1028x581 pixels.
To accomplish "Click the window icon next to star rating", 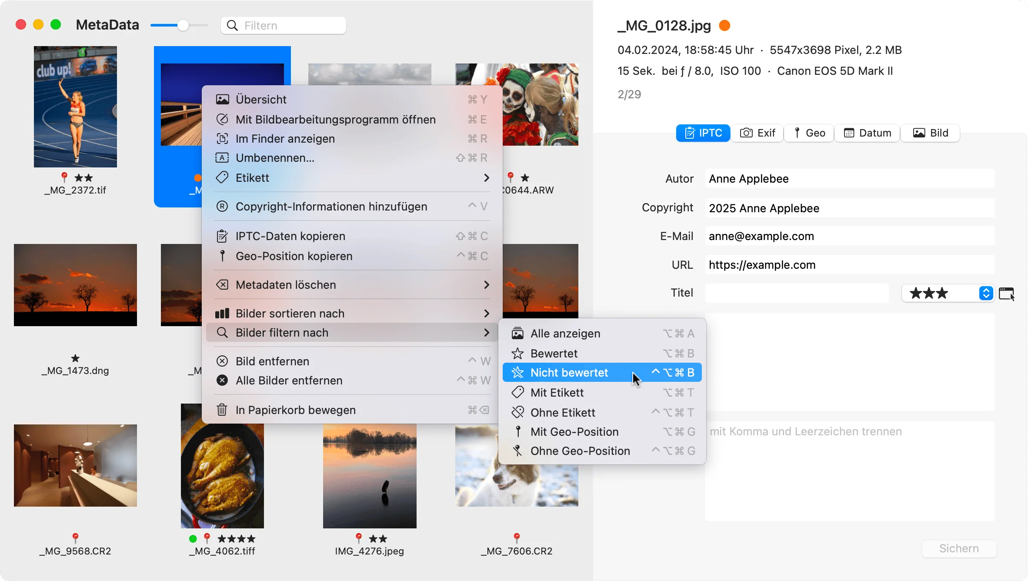I will pos(1007,294).
